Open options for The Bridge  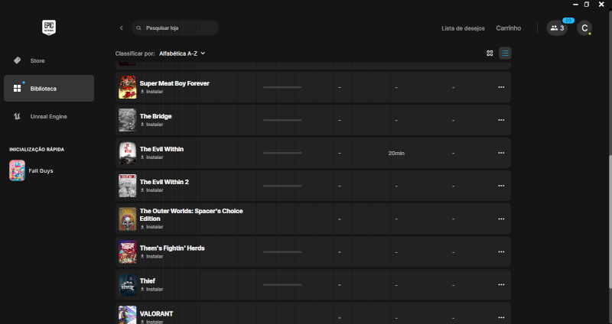coord(501,120)
